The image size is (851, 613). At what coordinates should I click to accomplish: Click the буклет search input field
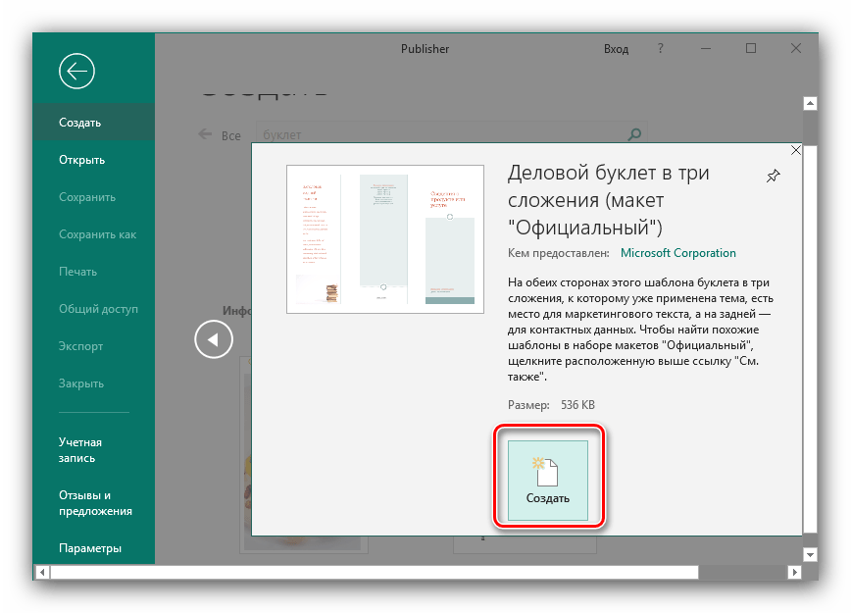[441, 134]
